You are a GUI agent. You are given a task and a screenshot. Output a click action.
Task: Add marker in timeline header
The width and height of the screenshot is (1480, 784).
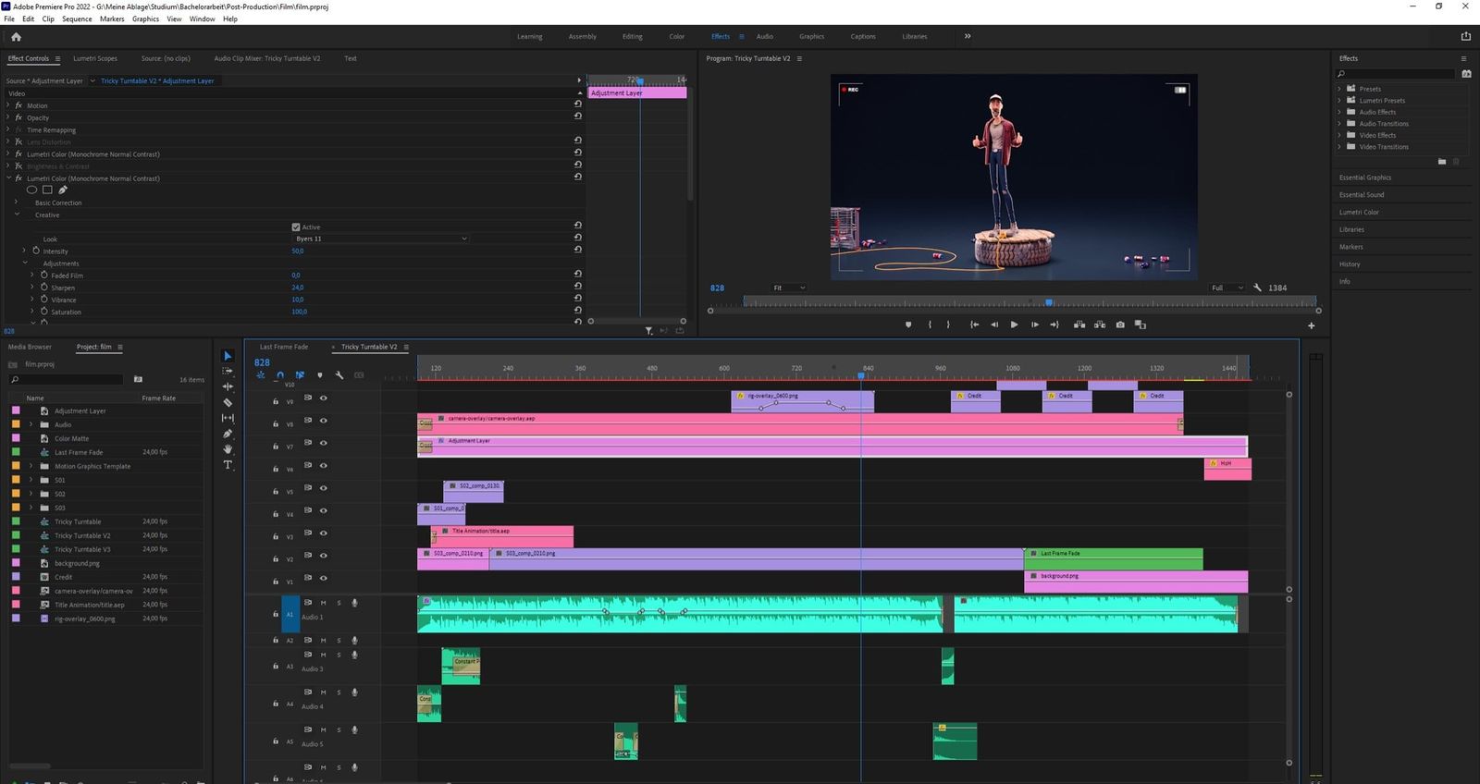pos(320,375)
